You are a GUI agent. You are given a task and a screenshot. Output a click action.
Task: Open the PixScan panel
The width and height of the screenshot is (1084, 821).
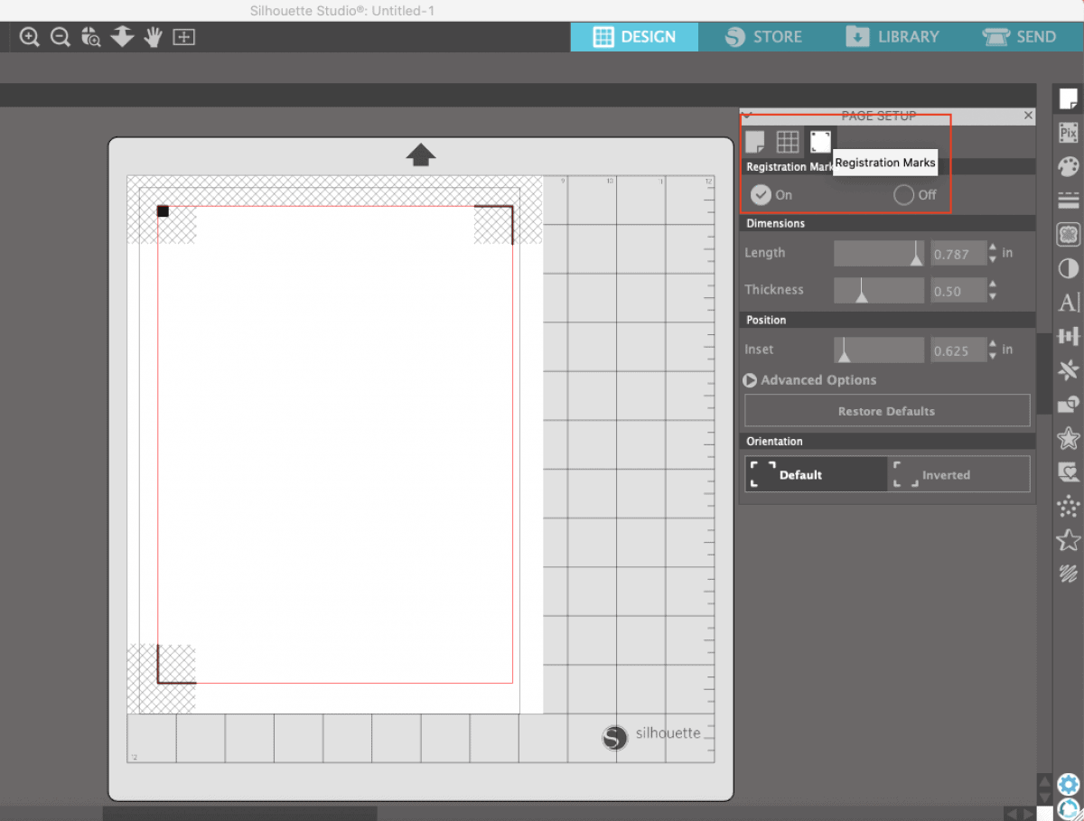pyautogui.click(x=1069, y=133)
